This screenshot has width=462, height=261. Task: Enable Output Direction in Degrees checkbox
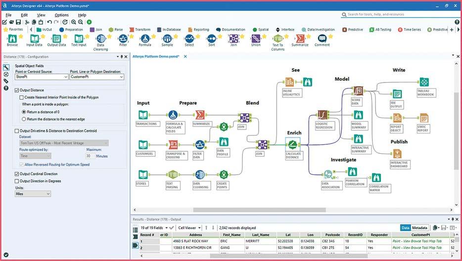click(17, 181)
